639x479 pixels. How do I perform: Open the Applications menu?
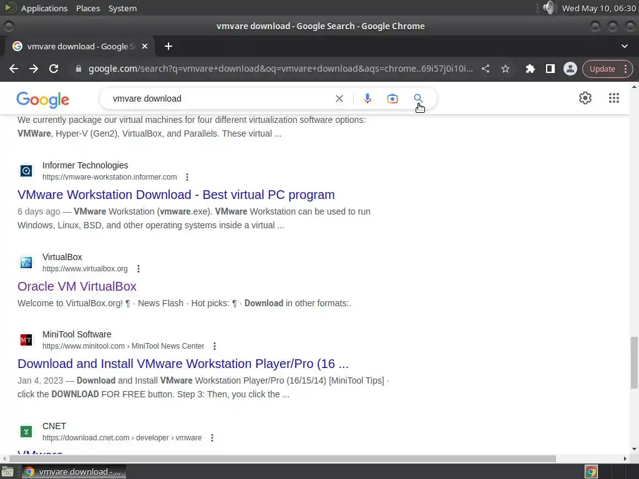(44, 8)
